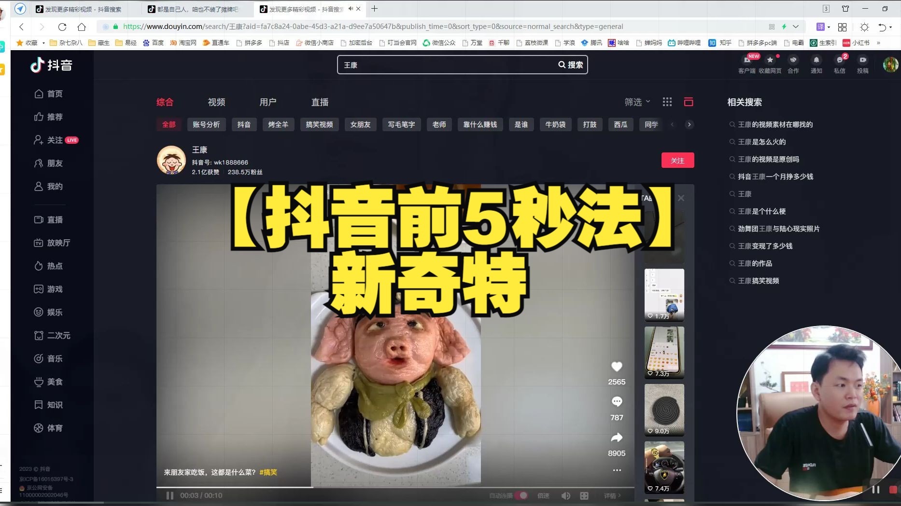Open 娱乐 in the sidebar
This screenshot has width=901, height=506.
click(48, 312)
